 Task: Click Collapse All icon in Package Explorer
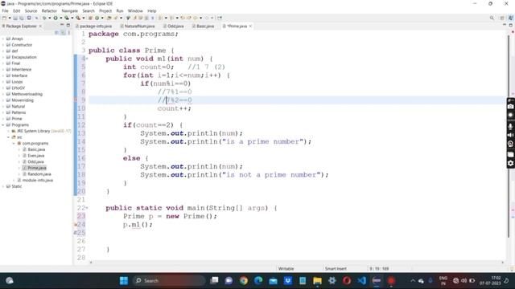(x=56, y=32)
